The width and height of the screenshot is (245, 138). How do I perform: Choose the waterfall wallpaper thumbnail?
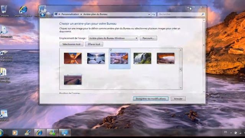coord(142,58)
